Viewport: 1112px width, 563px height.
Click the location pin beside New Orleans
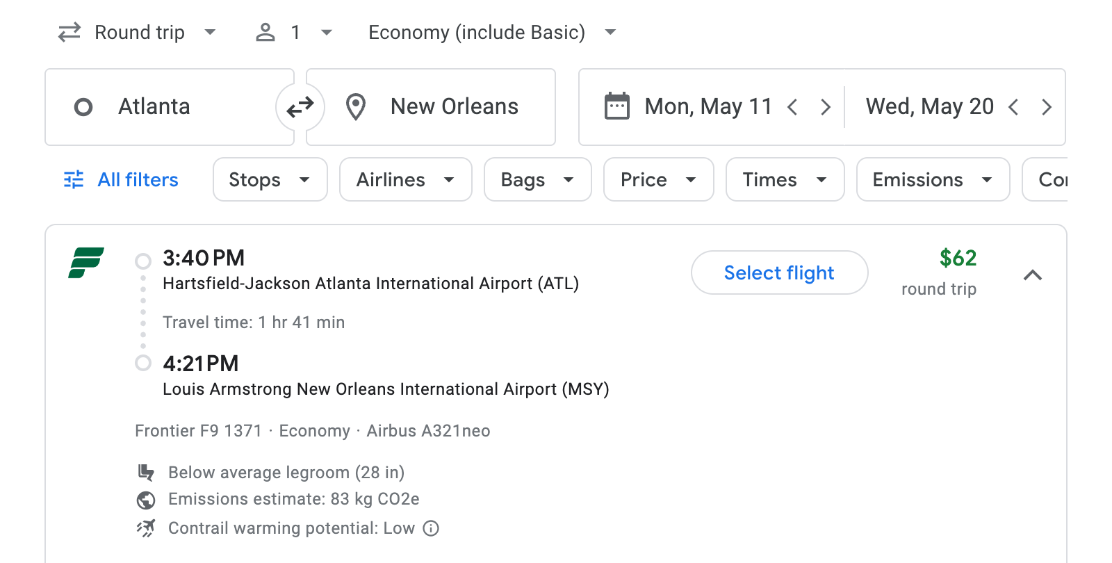click(355, 106)
